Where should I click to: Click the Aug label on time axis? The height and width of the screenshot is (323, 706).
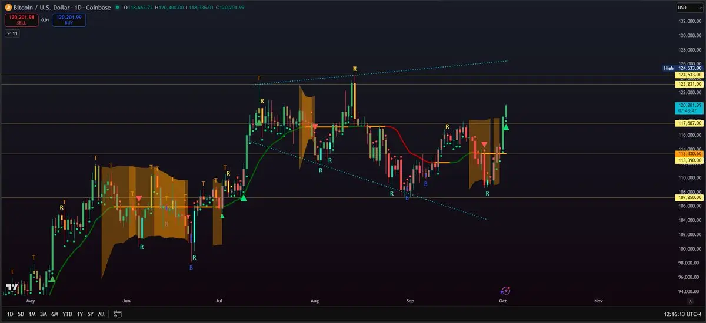[315, 301]
